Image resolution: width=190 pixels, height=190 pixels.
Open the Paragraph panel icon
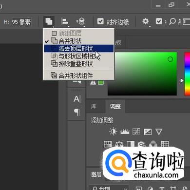point(77,112)
